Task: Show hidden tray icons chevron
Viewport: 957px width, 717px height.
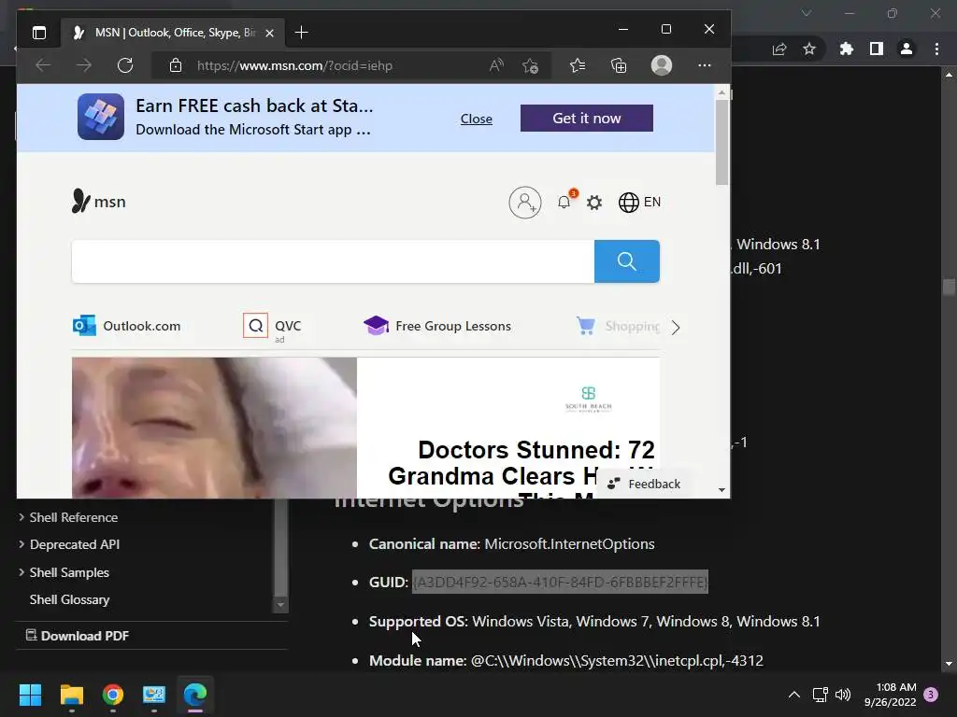Action: tap(794, 695)
